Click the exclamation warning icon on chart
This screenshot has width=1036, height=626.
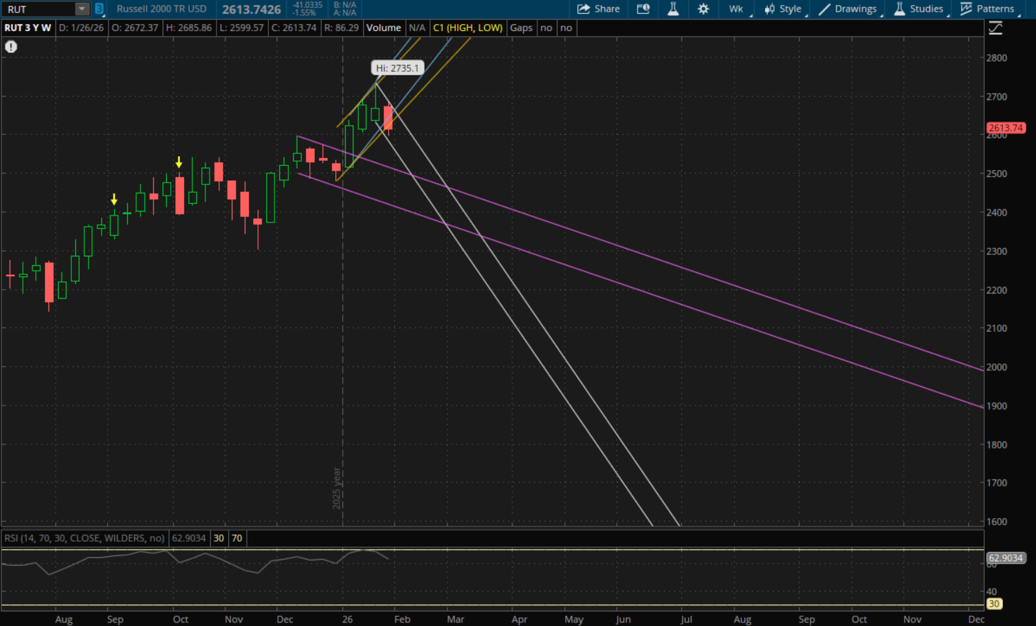[x=11, y=47]
